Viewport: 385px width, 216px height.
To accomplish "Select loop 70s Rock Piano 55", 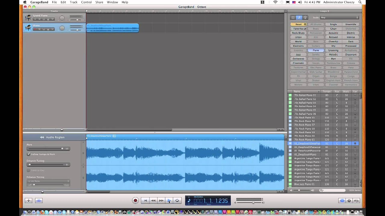I will coord(323,118).
